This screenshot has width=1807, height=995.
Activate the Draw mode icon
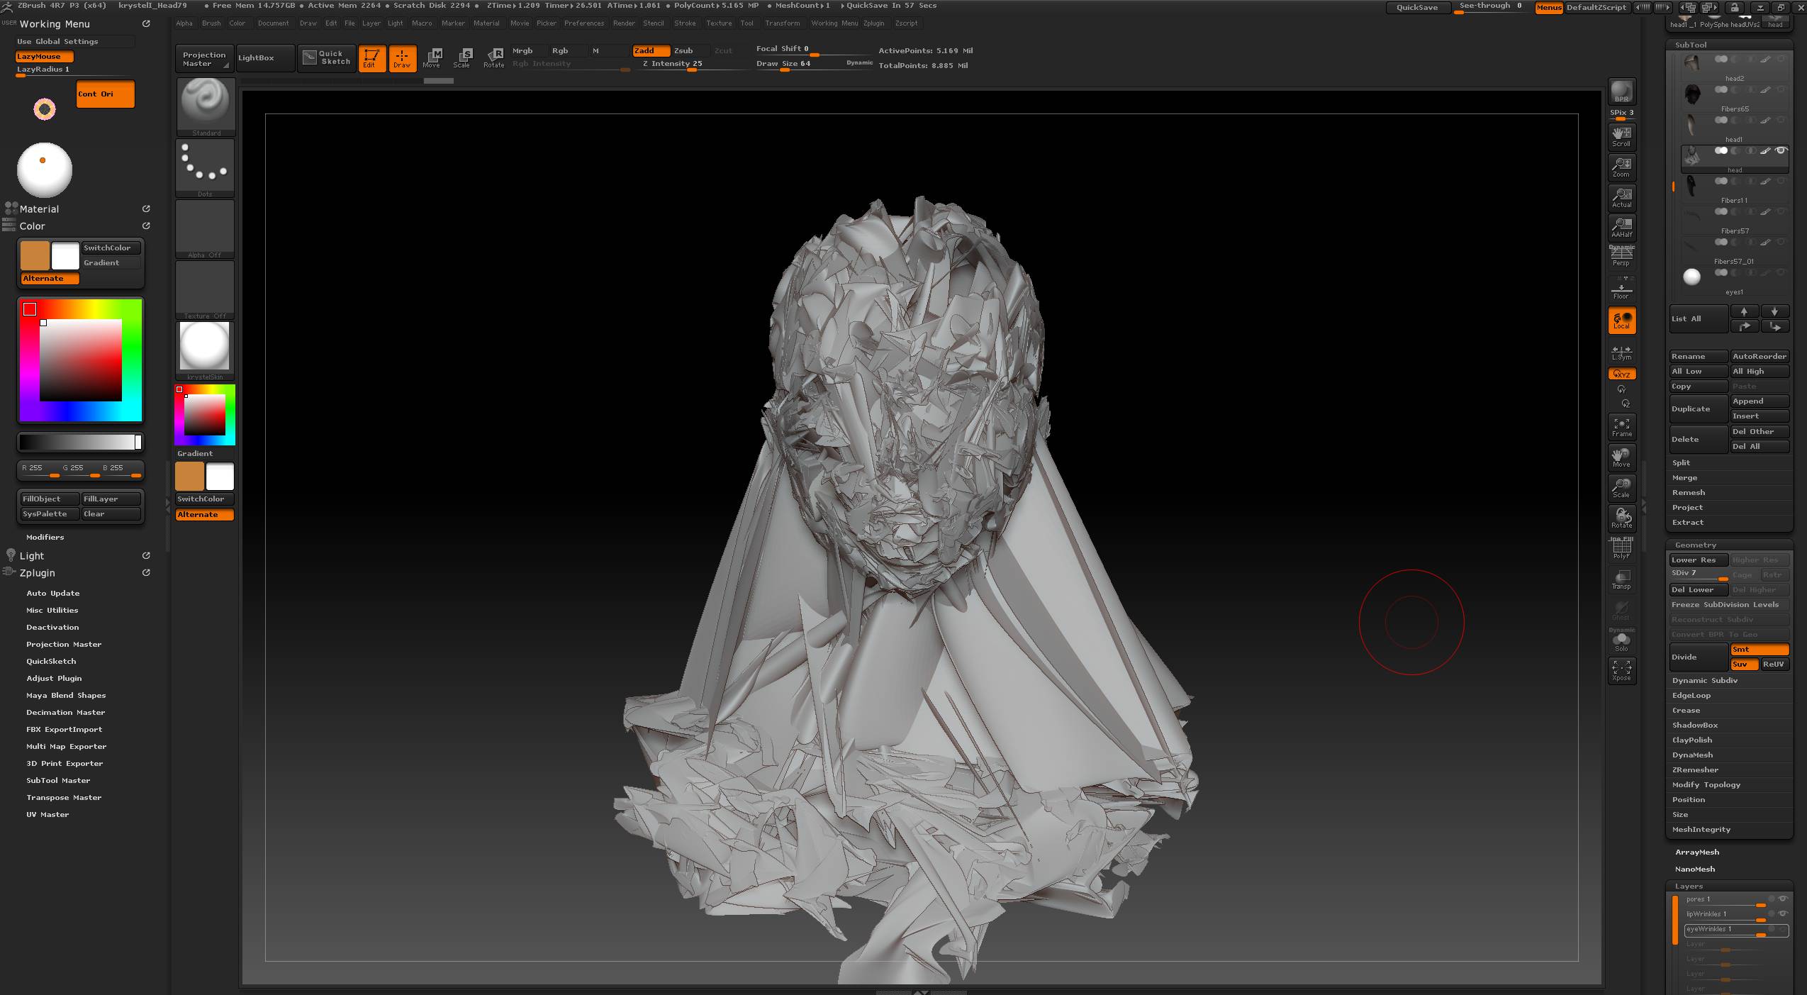pyautogui.click(x=402, y=58)
